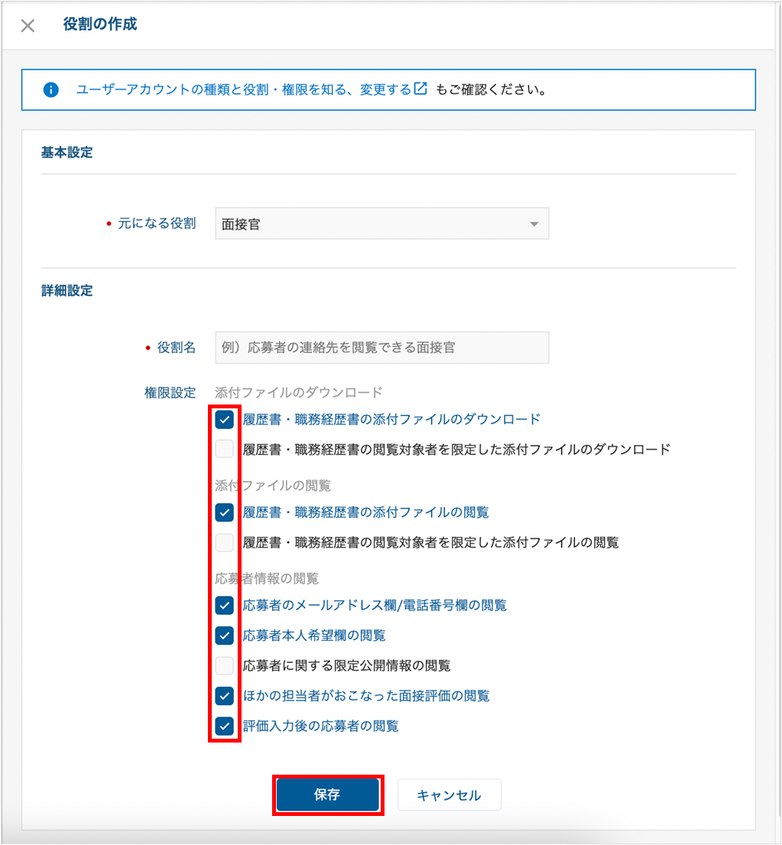This screenshot has width=782, height=845.
Task: Click the 権限設定 label
Action: click(170, 393)
